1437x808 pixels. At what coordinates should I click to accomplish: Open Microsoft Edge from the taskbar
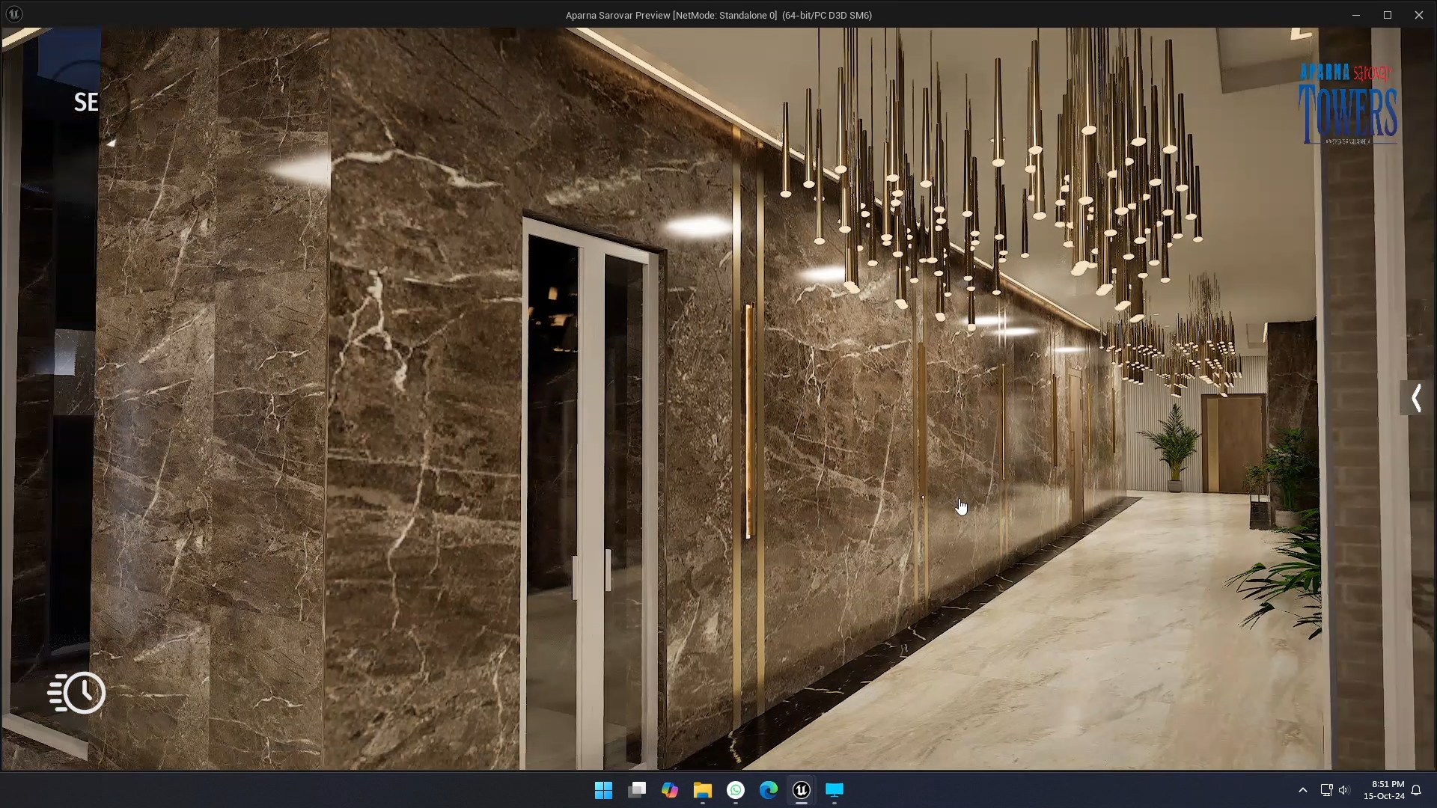tap(769, 791)
